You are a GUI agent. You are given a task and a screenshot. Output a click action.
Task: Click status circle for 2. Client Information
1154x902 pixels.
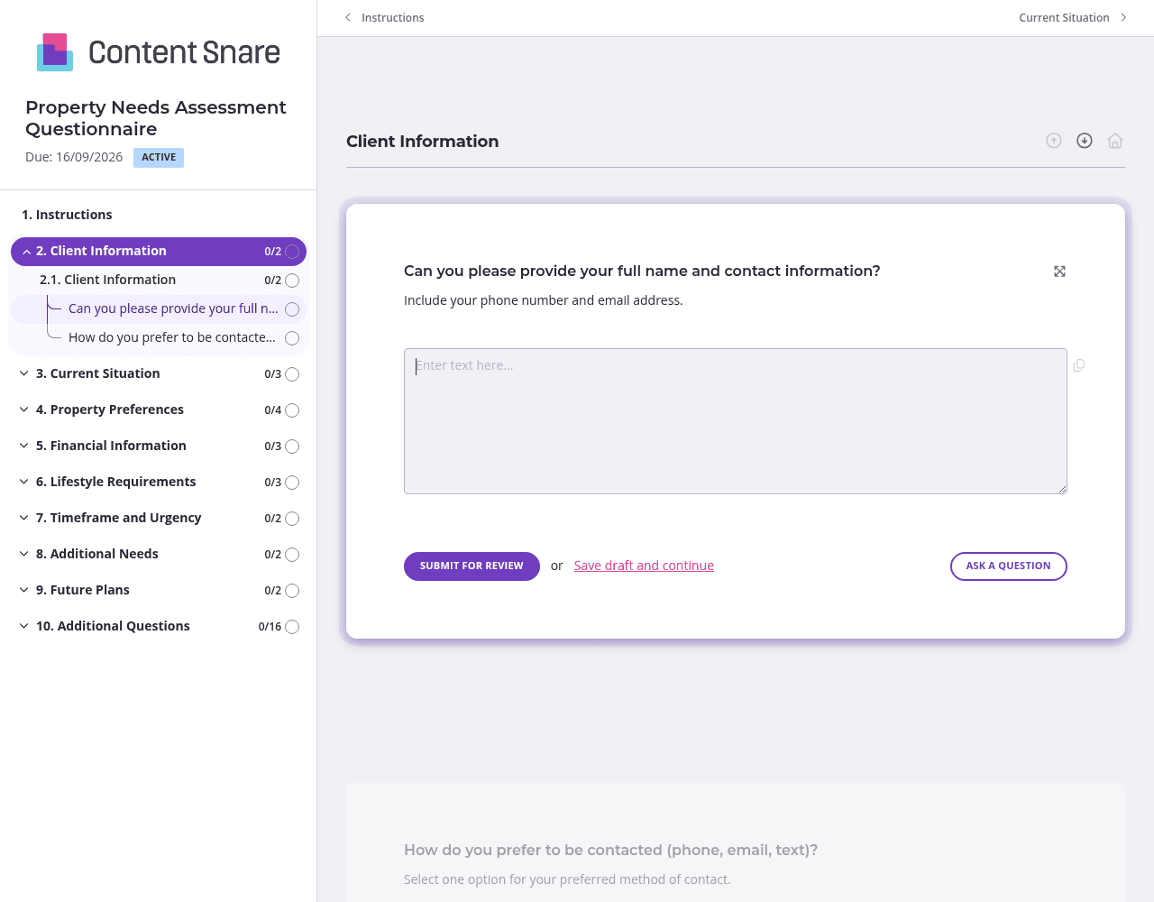pos(292,252)
